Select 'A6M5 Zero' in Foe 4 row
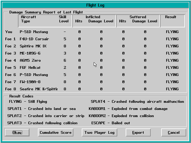 click(30, 60)
